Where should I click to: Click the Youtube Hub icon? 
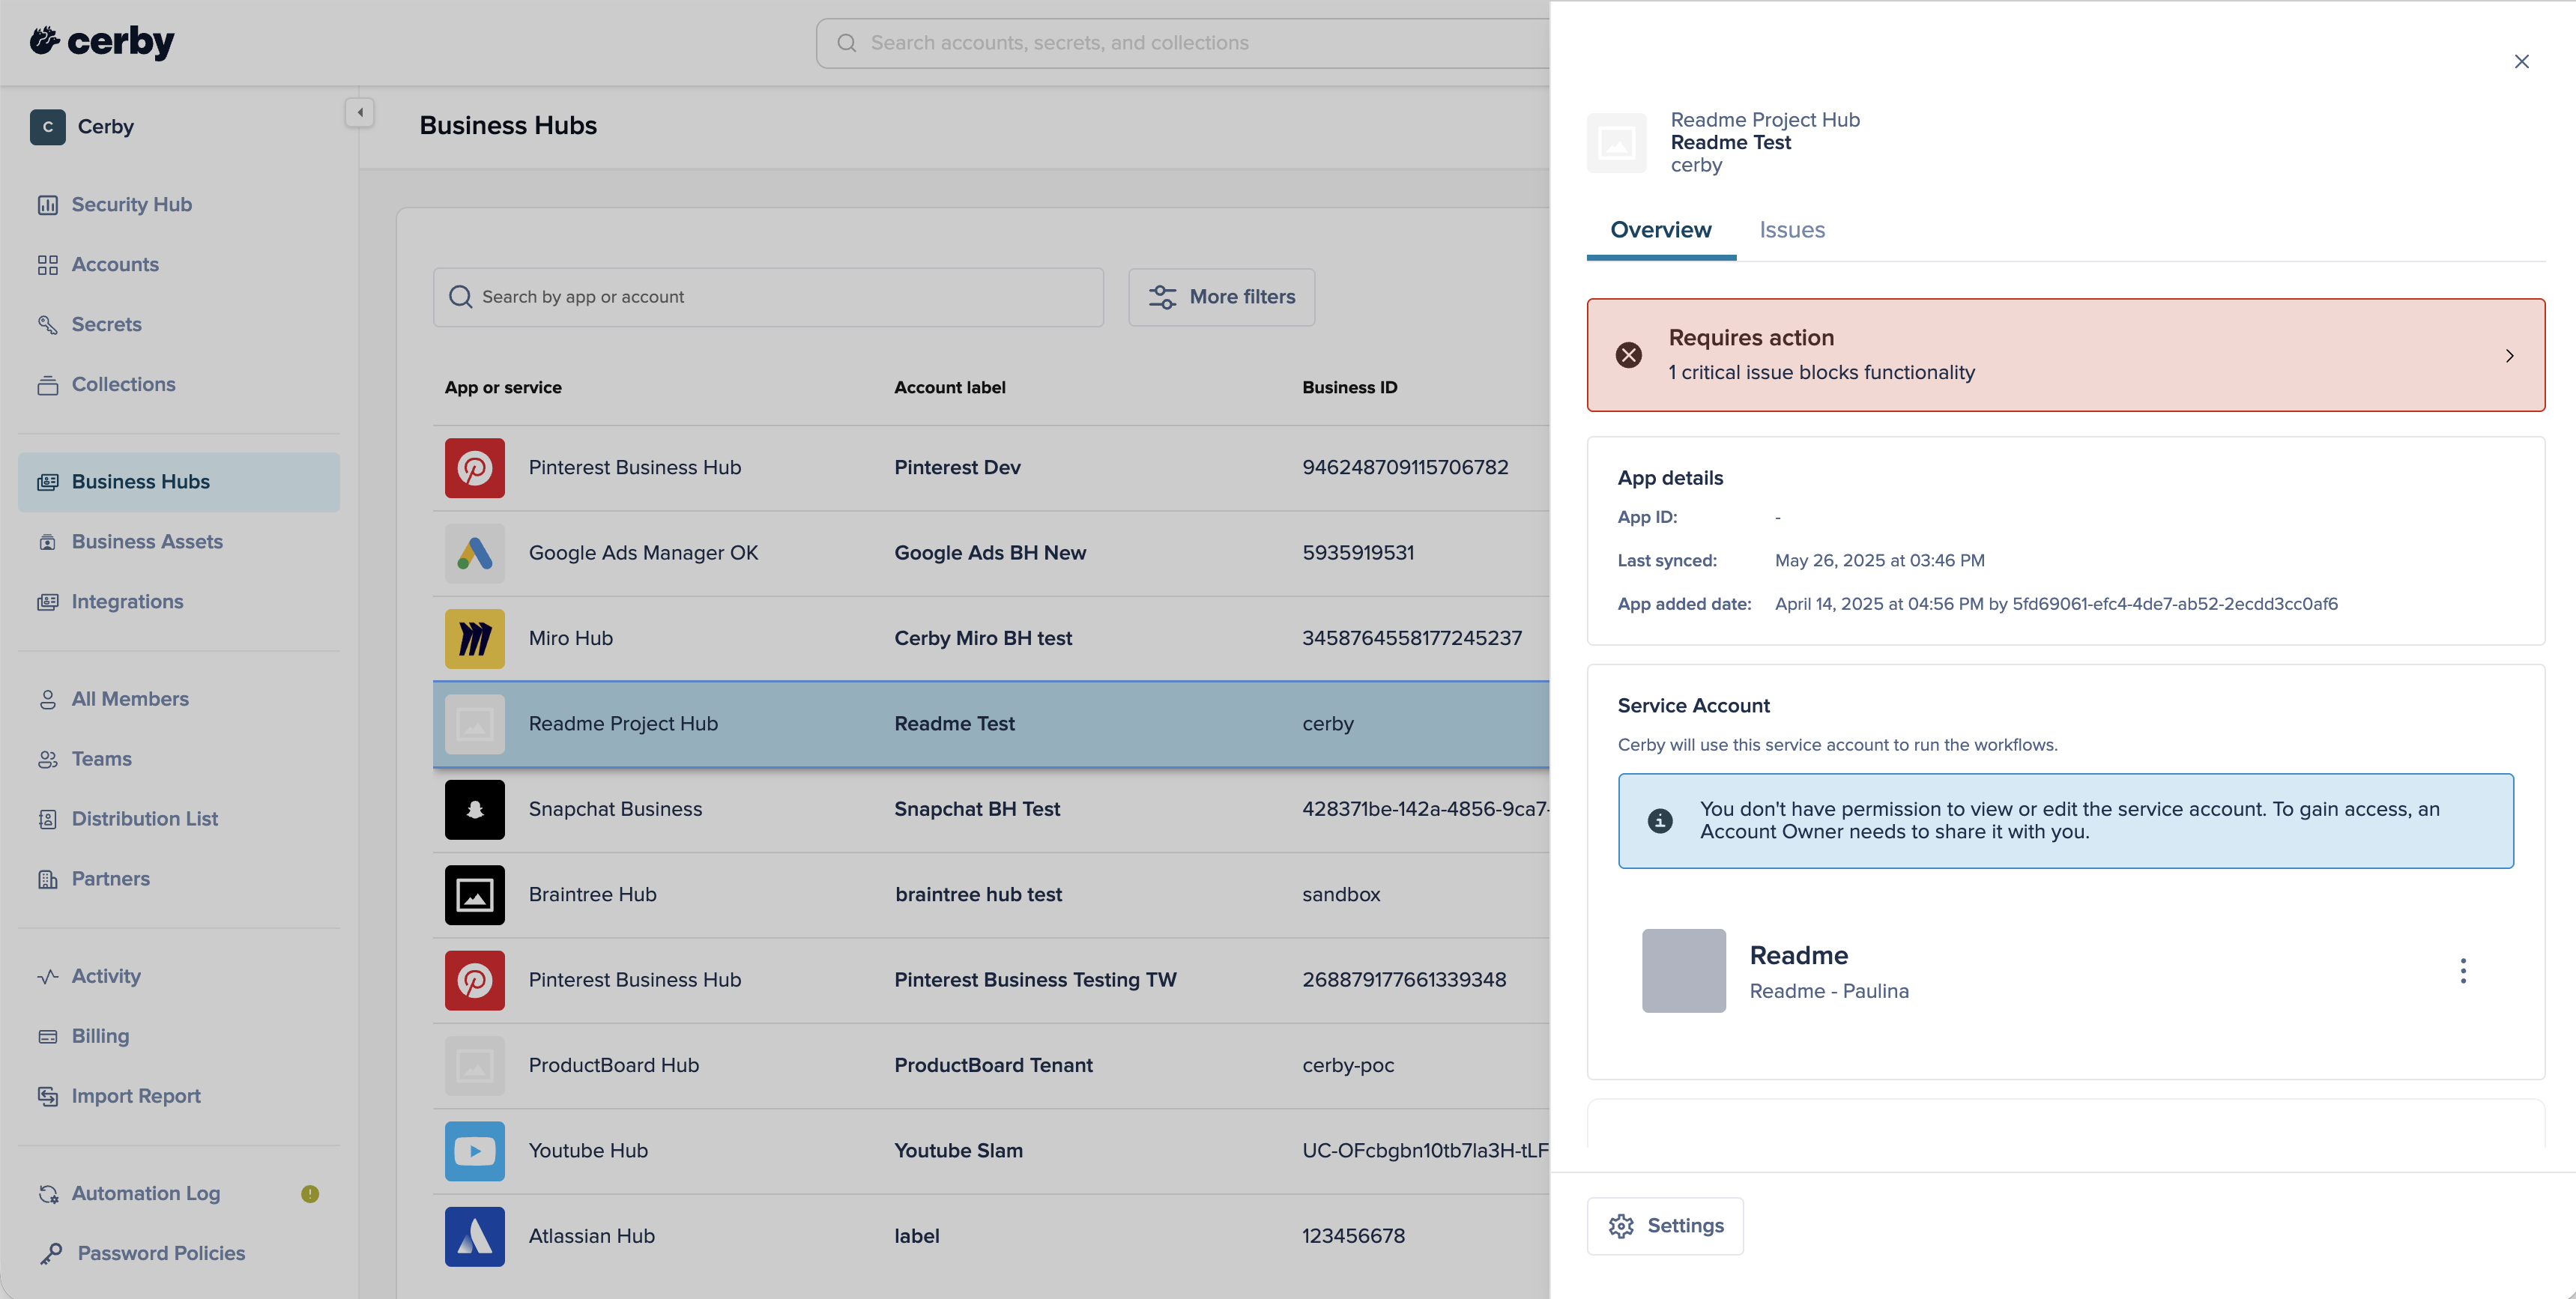coord(475,1151)
